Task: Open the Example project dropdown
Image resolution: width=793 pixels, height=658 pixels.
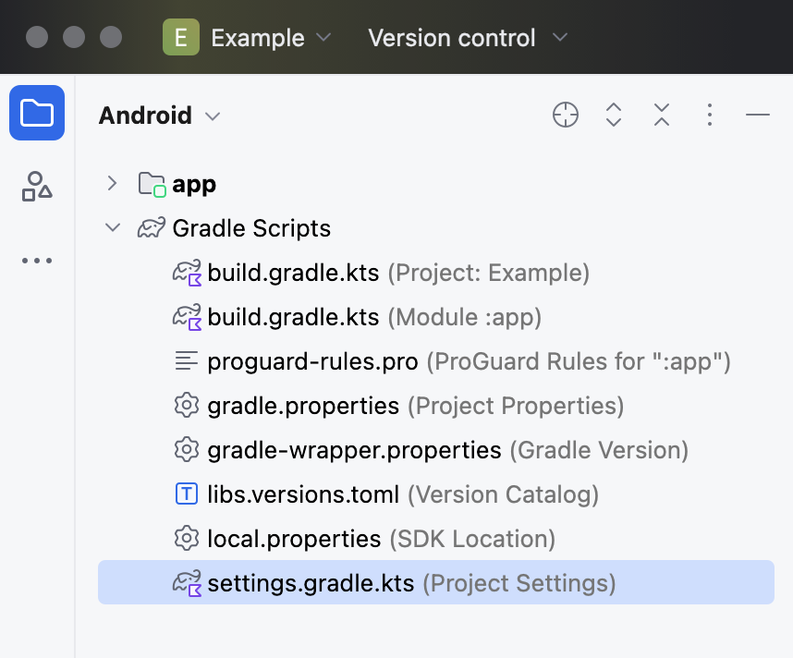Action: click(270, 38)
